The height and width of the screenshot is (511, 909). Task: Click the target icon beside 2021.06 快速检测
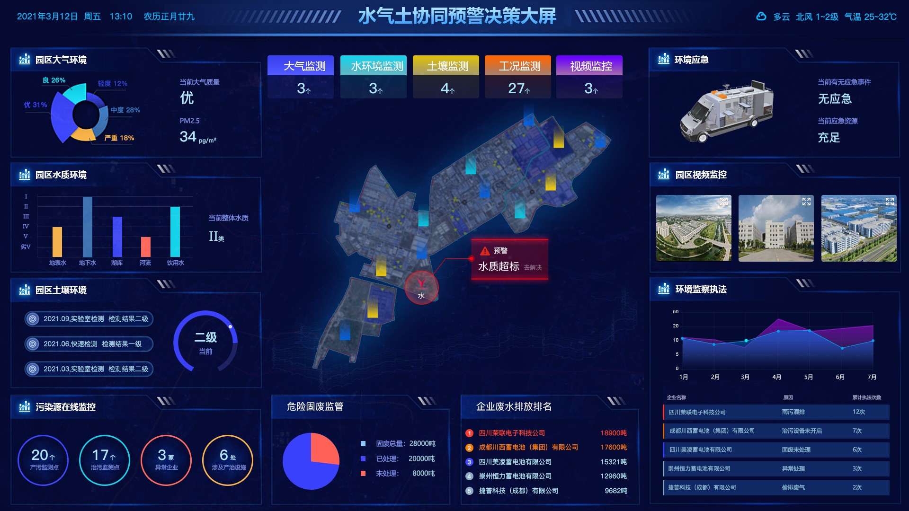(33, 344)
